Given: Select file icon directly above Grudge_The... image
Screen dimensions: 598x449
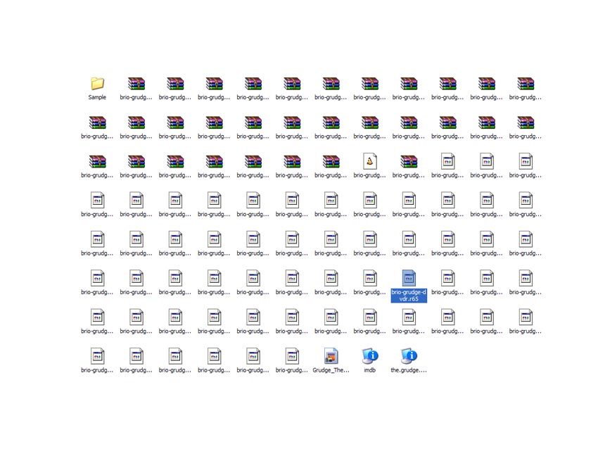Looking at the screenshot, I should pyautogui.click(x=331, y=317).
